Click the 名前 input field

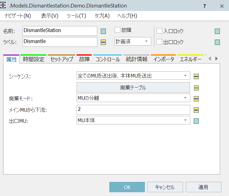60,31
